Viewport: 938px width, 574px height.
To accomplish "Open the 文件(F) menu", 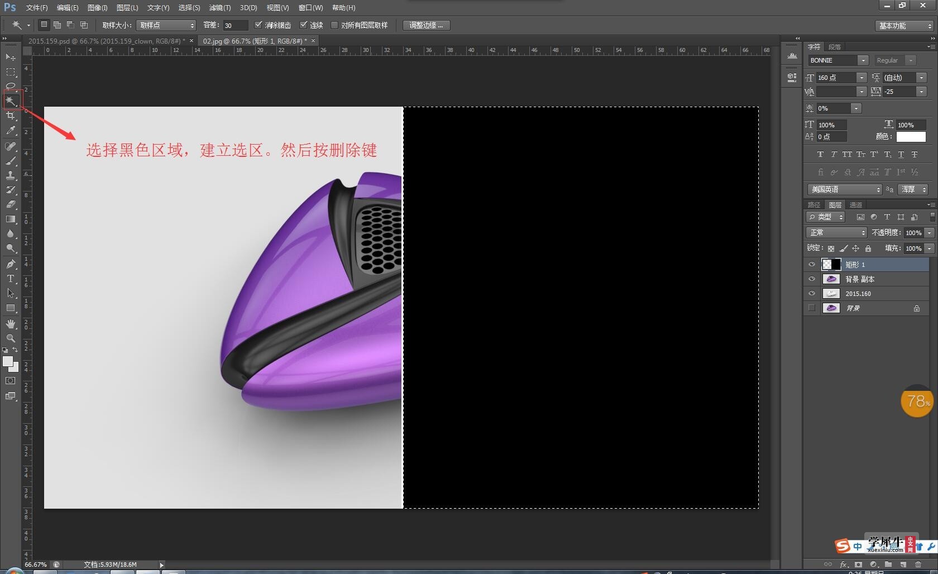I will [x=37, y=8].
